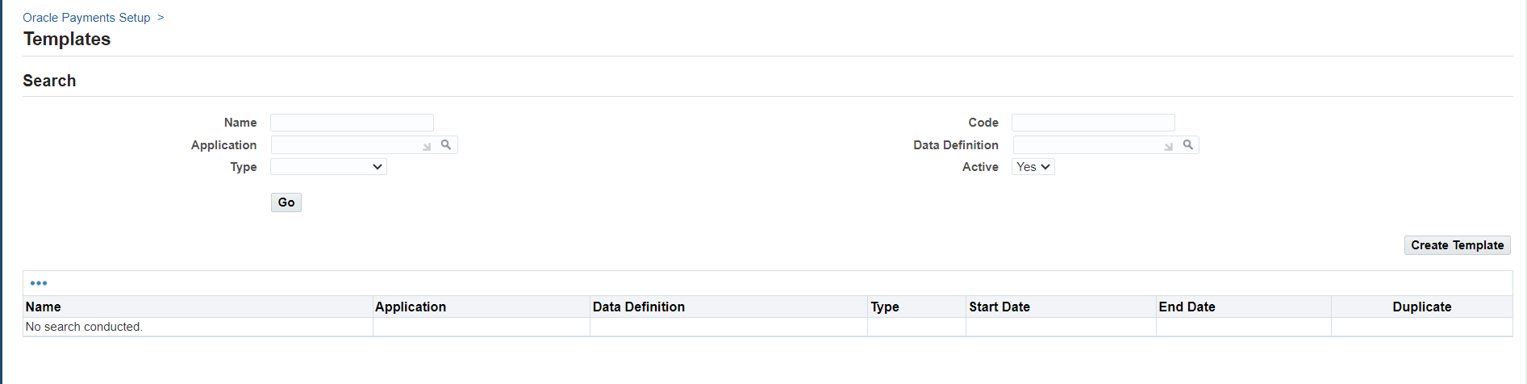Go back via Oracle Payments Setup breadcrumb
1527x384 pixels.
[86, 18]
